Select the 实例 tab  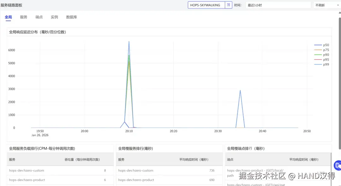point(54,17)
